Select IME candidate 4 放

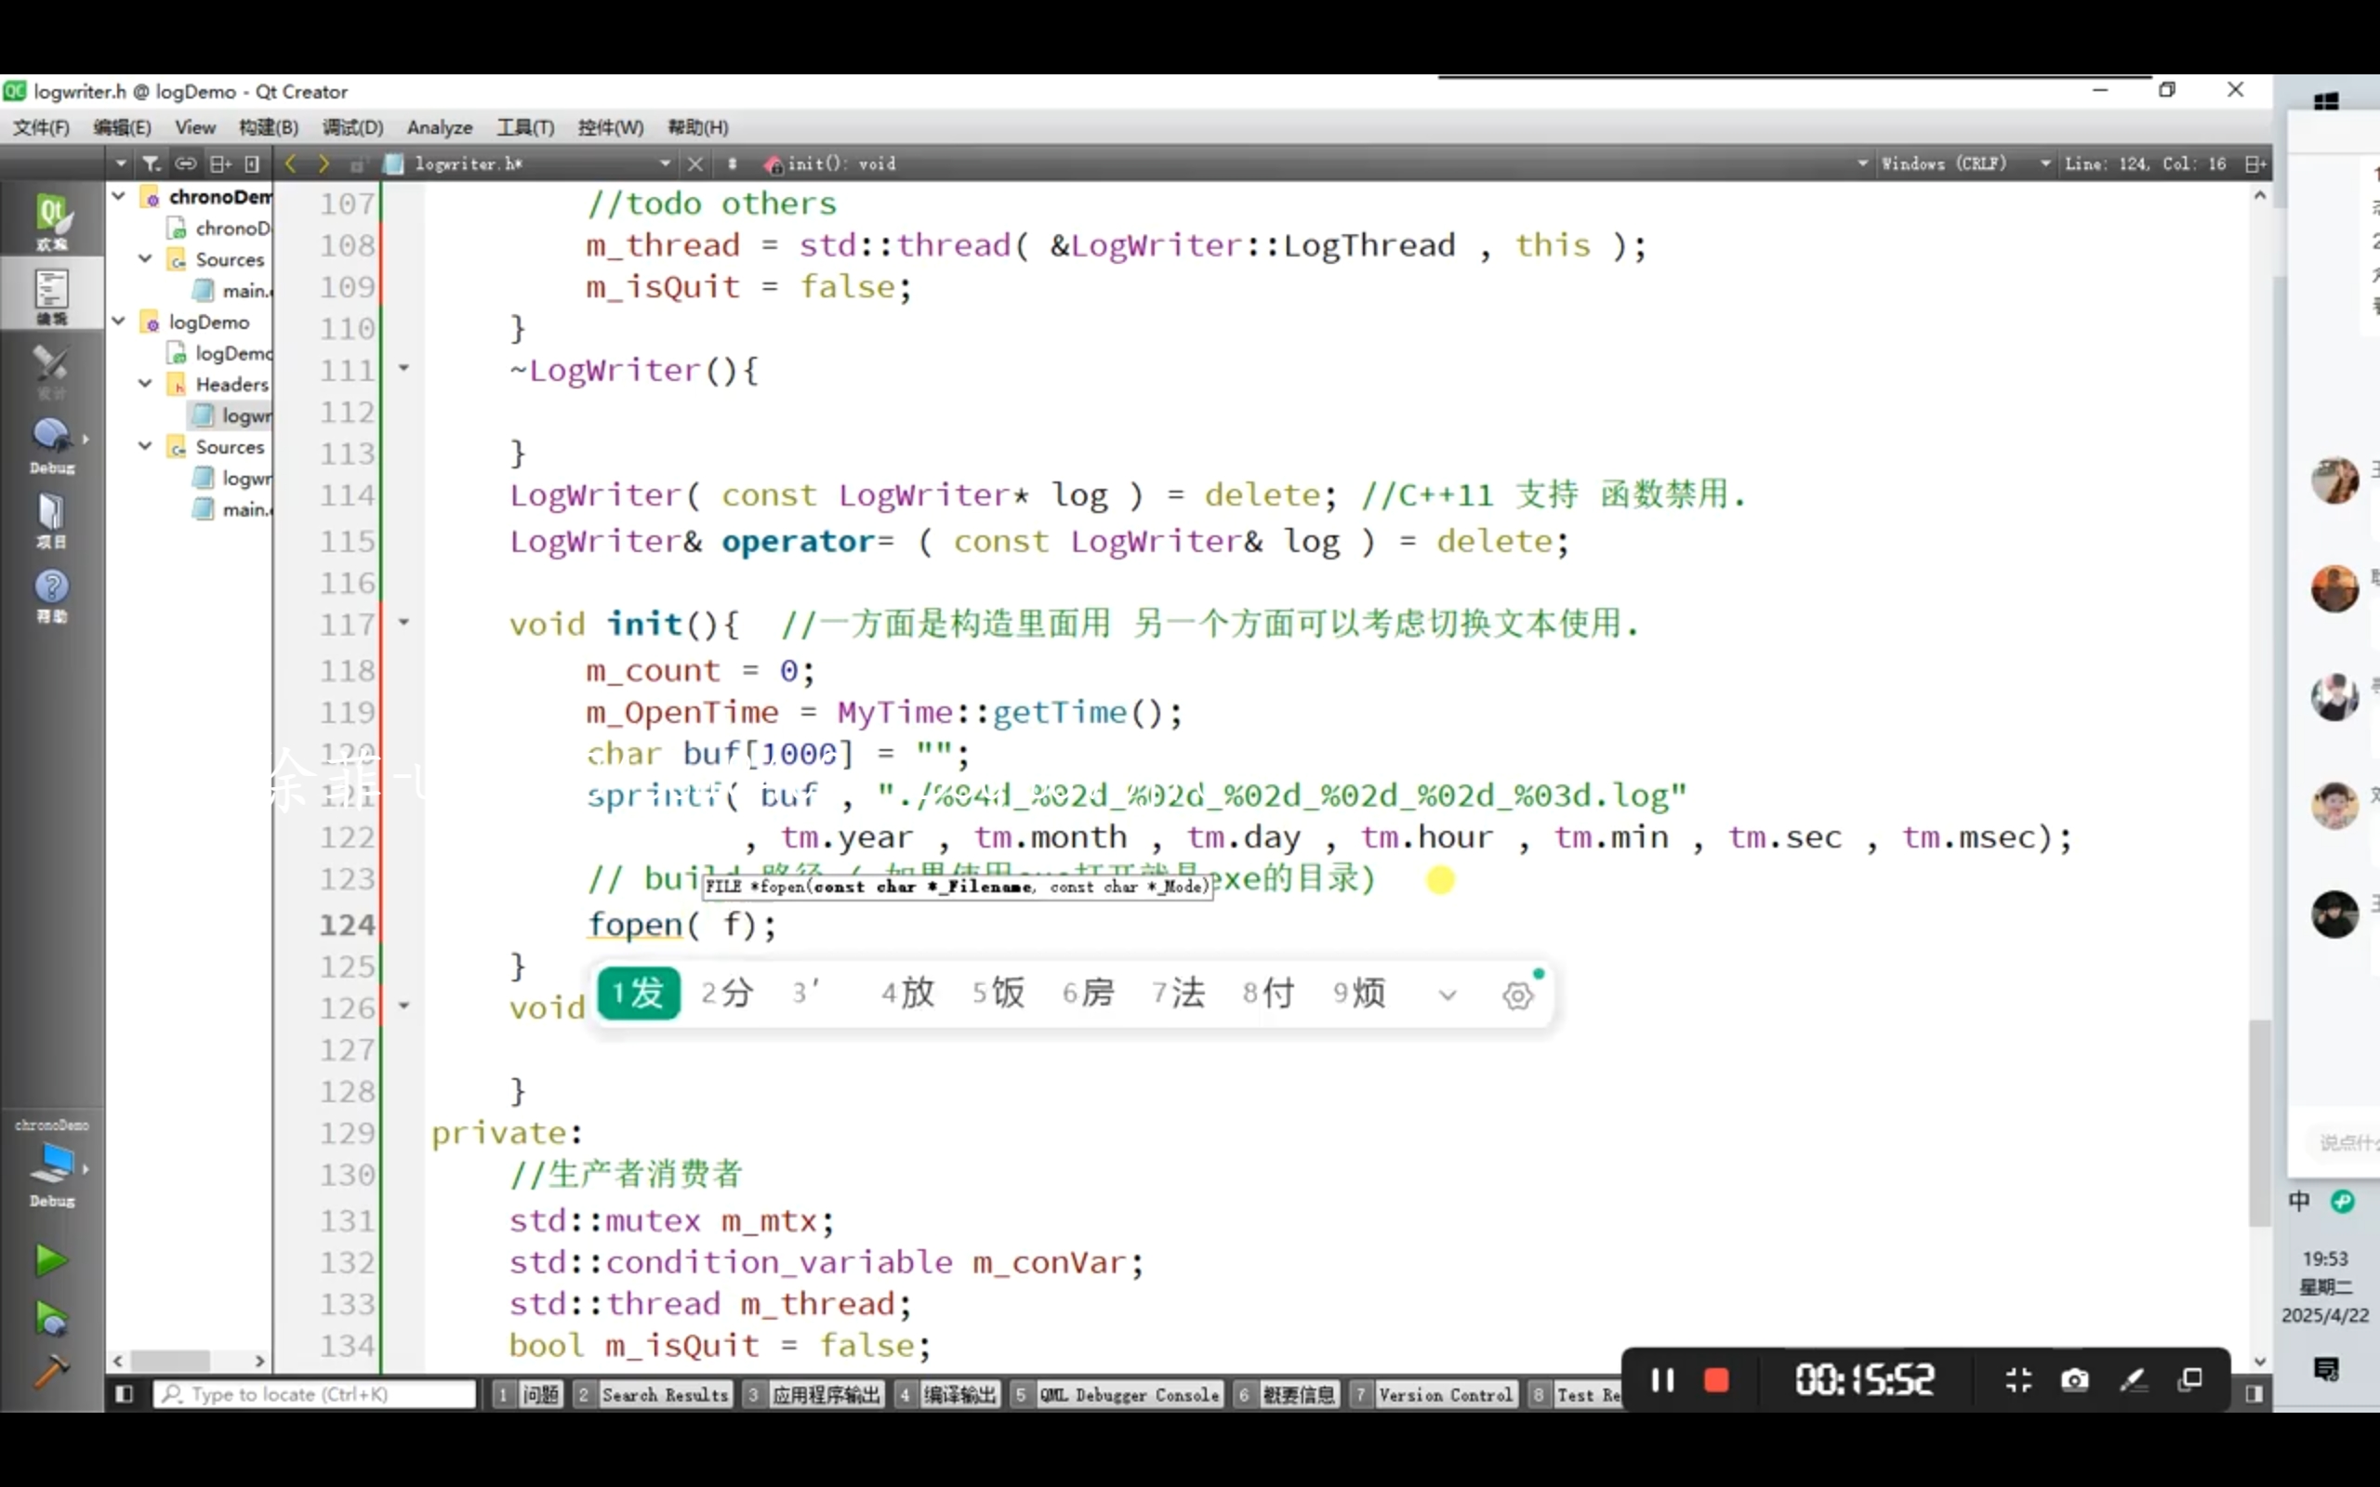pyautogui.click(x=906, y=994)
